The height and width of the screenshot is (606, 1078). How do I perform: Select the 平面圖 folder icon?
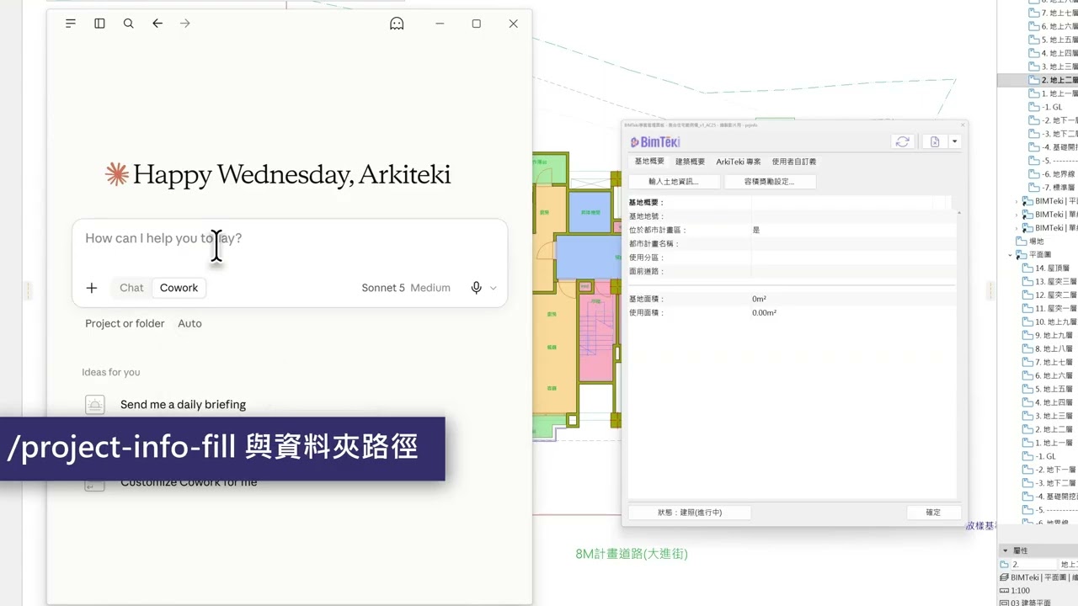pos(1021,255)
